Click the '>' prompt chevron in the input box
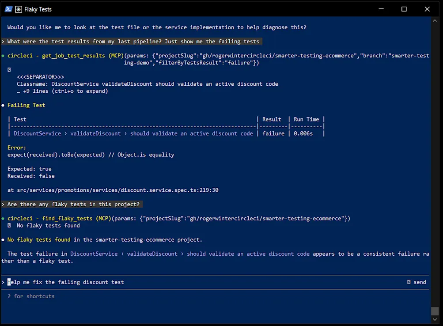This screenshot has width=443, height=326. [x=3, y=282]
